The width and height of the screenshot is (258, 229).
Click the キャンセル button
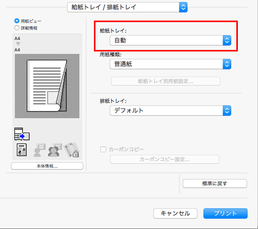[175, 214]
